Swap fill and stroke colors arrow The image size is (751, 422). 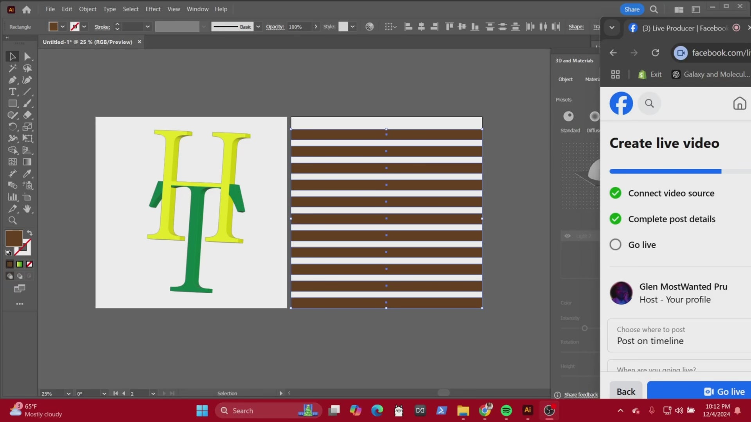[x=29, y=233]
